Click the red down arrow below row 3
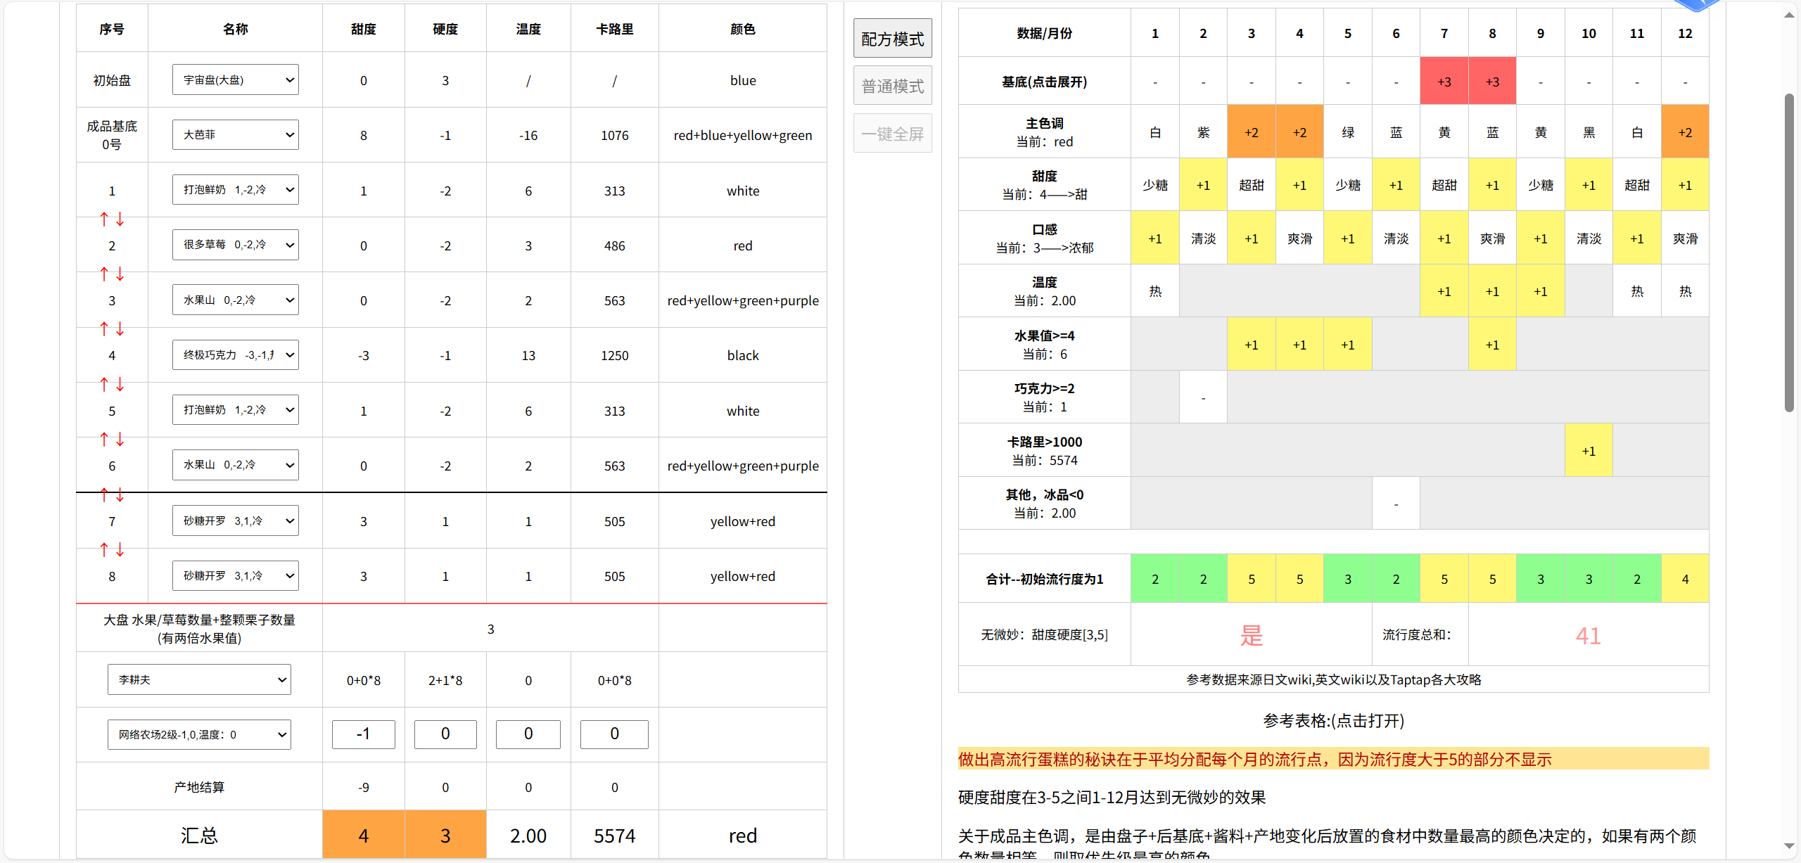Viewport: 1801px width, 863px height. [120, 328]
